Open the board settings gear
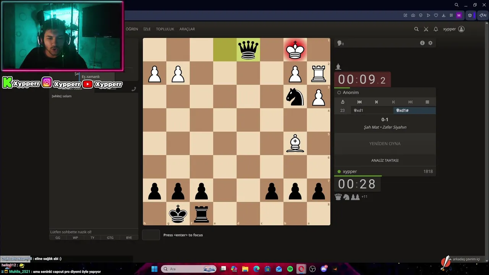This screenshot has height=275, width=489. click(430, 43)
